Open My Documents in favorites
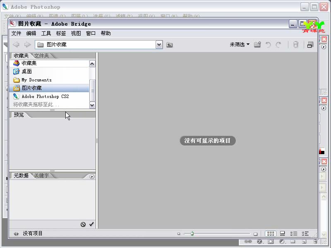 [49, 80]
